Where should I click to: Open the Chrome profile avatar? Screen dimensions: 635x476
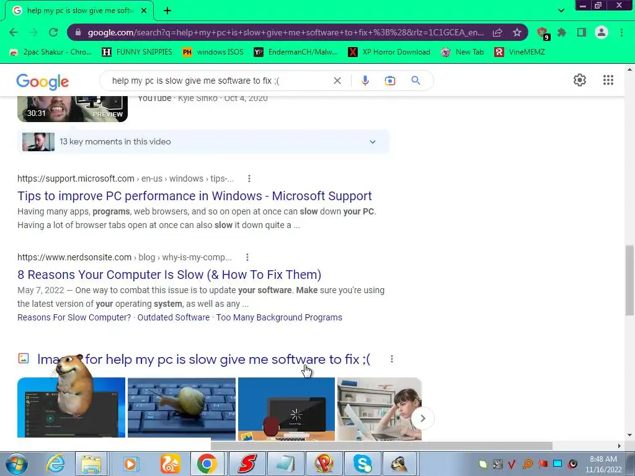602,32
